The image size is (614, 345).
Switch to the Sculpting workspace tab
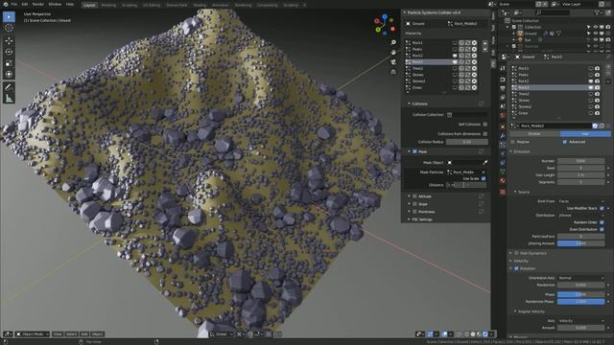coord(130,5)
